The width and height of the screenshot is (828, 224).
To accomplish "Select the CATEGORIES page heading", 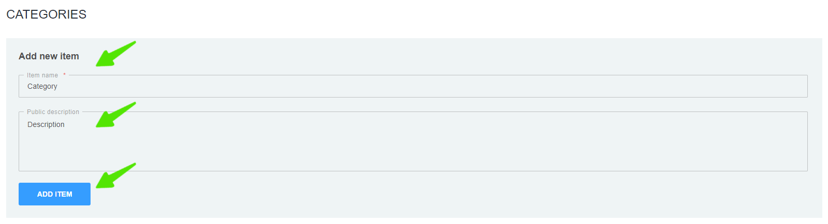I will coord(46,14).
